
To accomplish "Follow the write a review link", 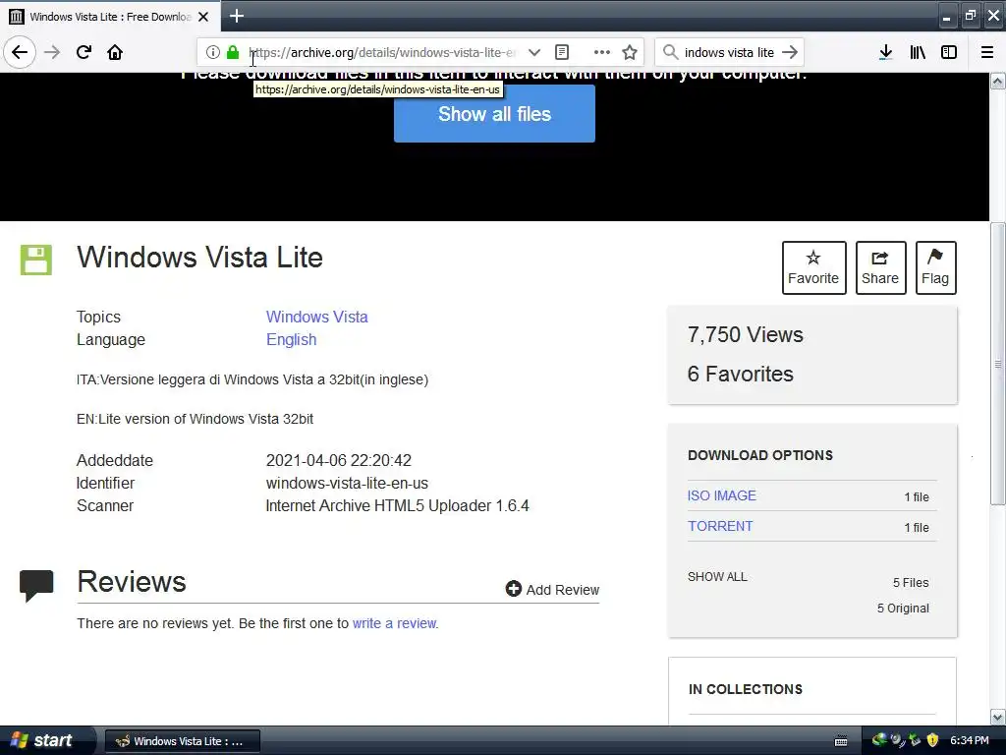I will [x=395, y=623].
